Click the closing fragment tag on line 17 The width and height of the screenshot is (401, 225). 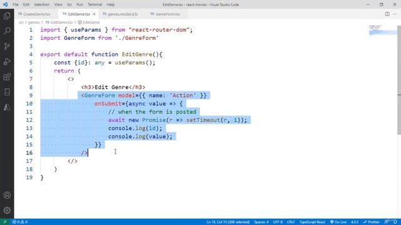(73, 161)
